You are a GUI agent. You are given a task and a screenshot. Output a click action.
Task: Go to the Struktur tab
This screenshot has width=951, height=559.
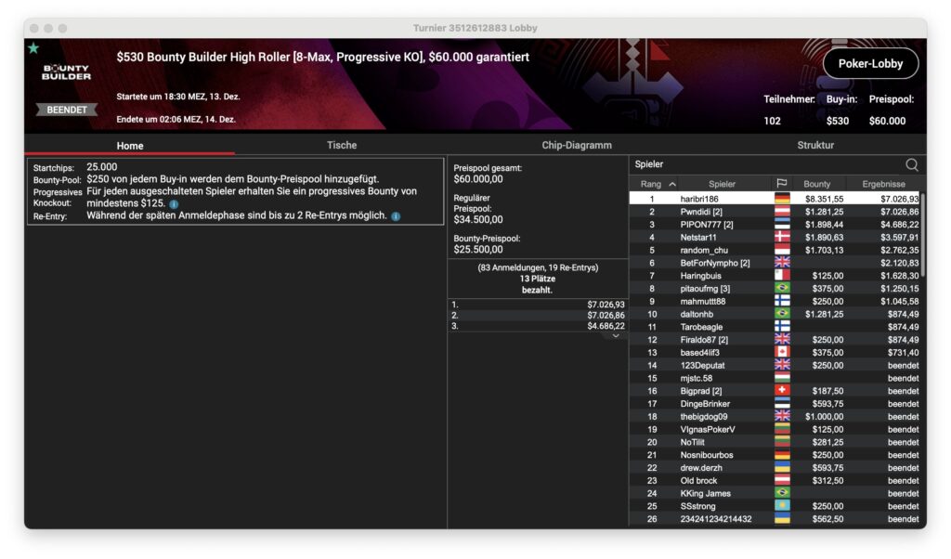coord(814,145)
